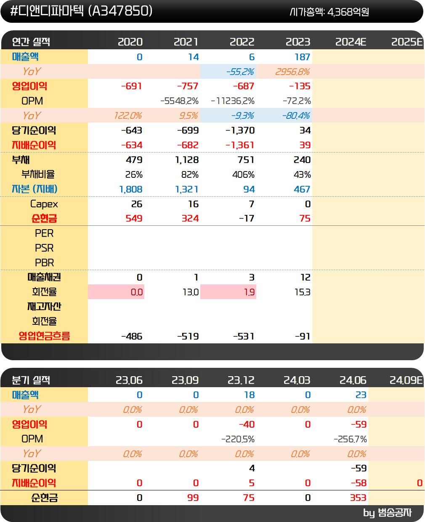
Task: Select net income -1,370 for 2022
Action: (240, 131)
